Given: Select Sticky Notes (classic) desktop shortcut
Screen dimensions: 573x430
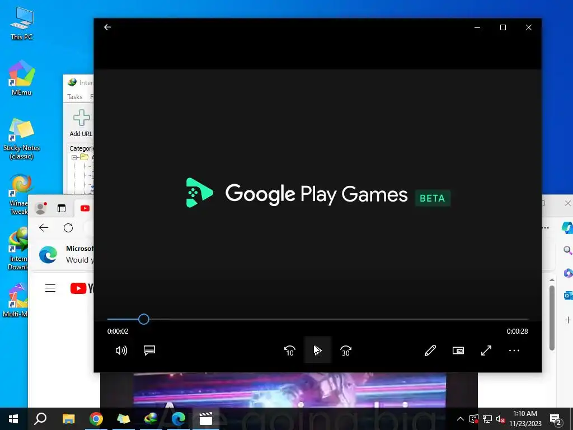Looking at the screenshot, I should coord(22,139).
